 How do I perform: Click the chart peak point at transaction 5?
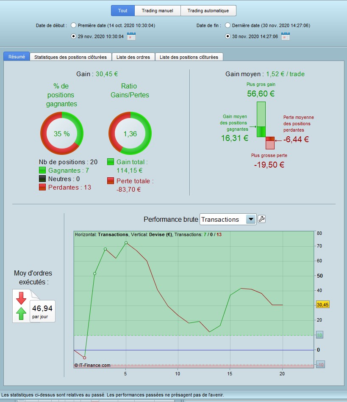126,242
